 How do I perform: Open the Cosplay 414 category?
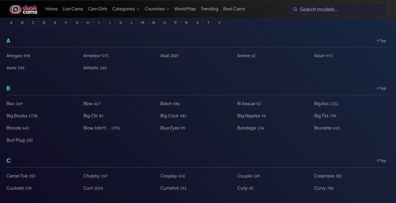tap(173, 176)
